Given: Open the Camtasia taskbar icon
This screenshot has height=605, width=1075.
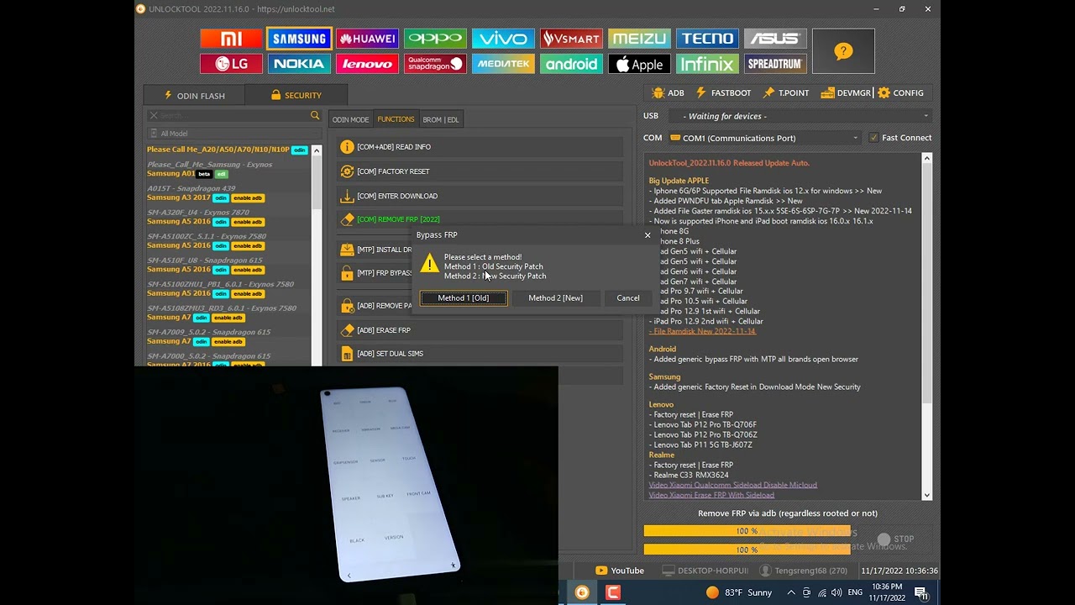Looking at the screenshot, I should click(613, 592).
